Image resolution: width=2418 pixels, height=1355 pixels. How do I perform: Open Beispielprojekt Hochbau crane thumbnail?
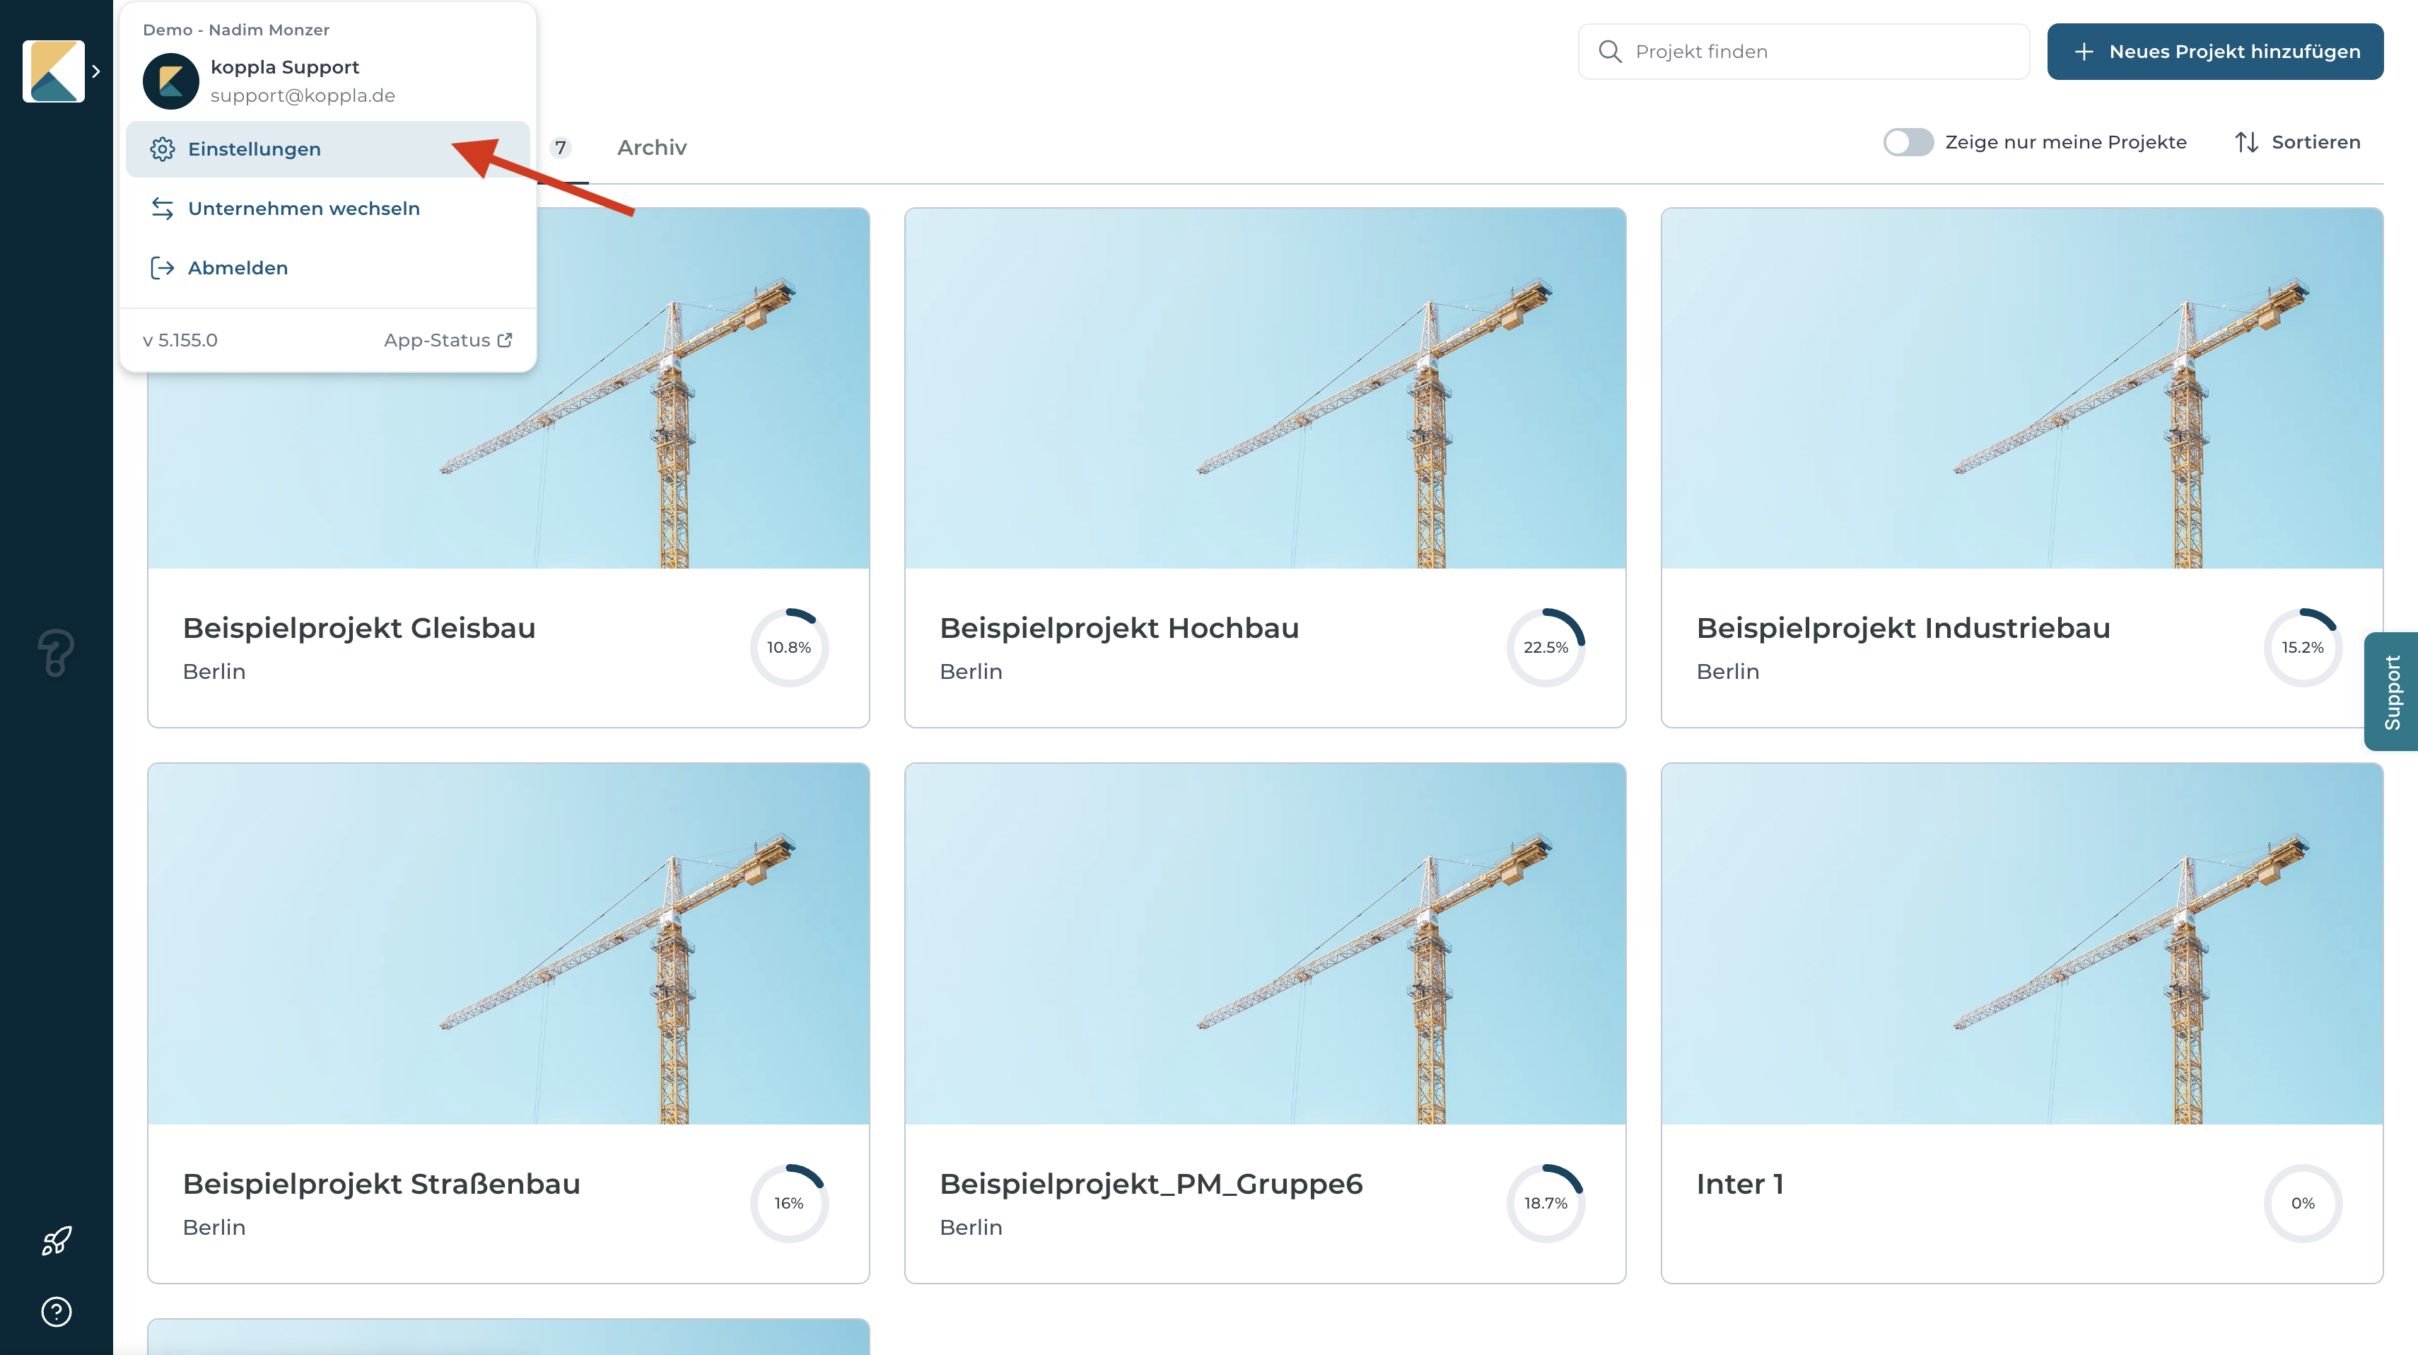pos(1266,388)
